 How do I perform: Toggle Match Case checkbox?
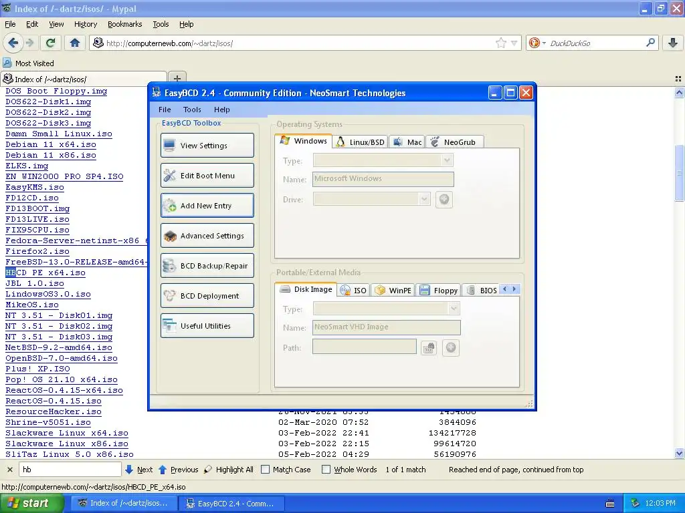[265, 470]
